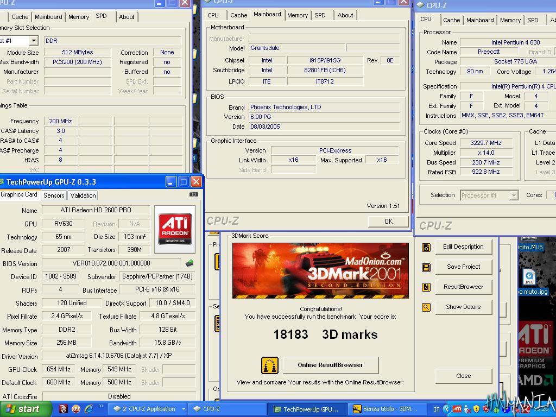Launch Internet Explorer from quick launch
Screen dimensions: 556x417
(x=89, y=409)
